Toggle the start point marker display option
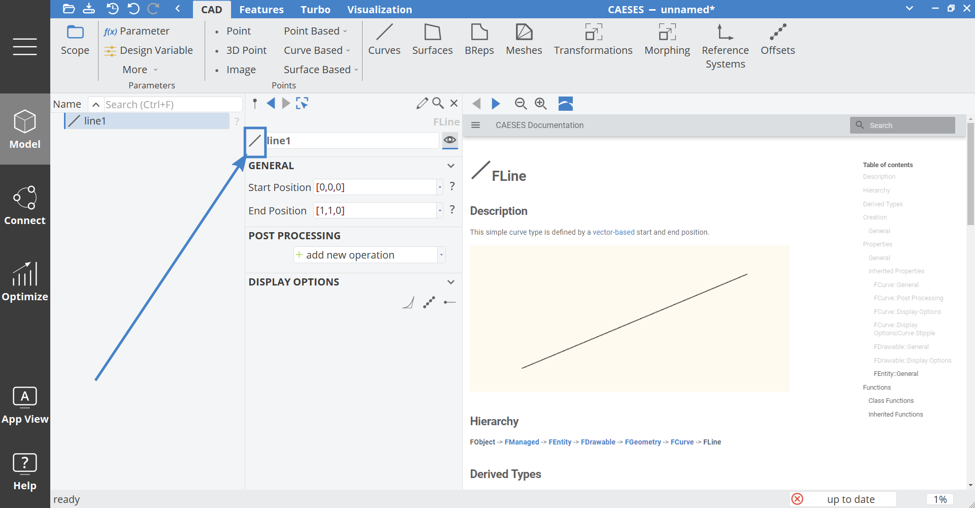975x508 pixels. [x=449, y=303]
